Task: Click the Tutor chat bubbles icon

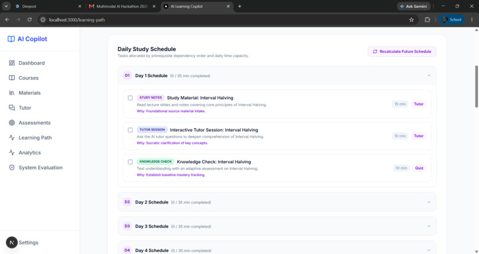Action: 12,107
